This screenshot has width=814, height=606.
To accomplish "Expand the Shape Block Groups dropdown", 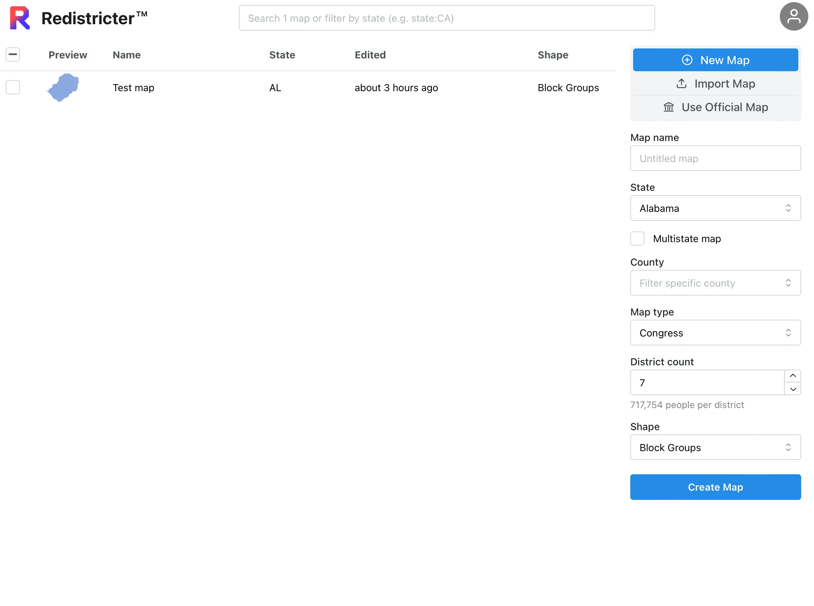I will [x=715, y=448].
